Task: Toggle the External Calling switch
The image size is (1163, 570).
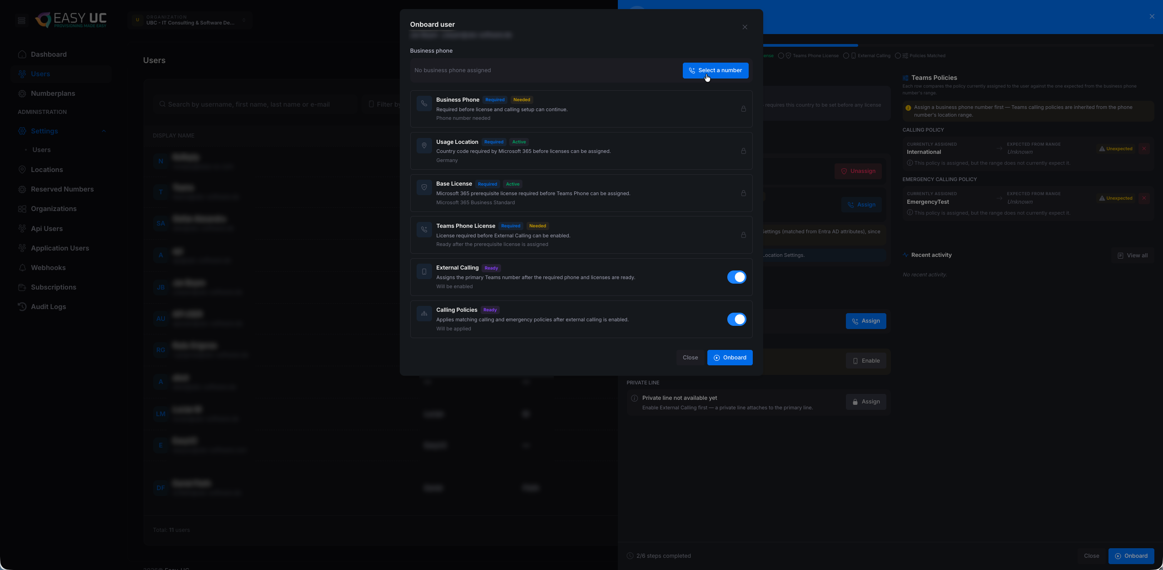Action: point(736,277)
